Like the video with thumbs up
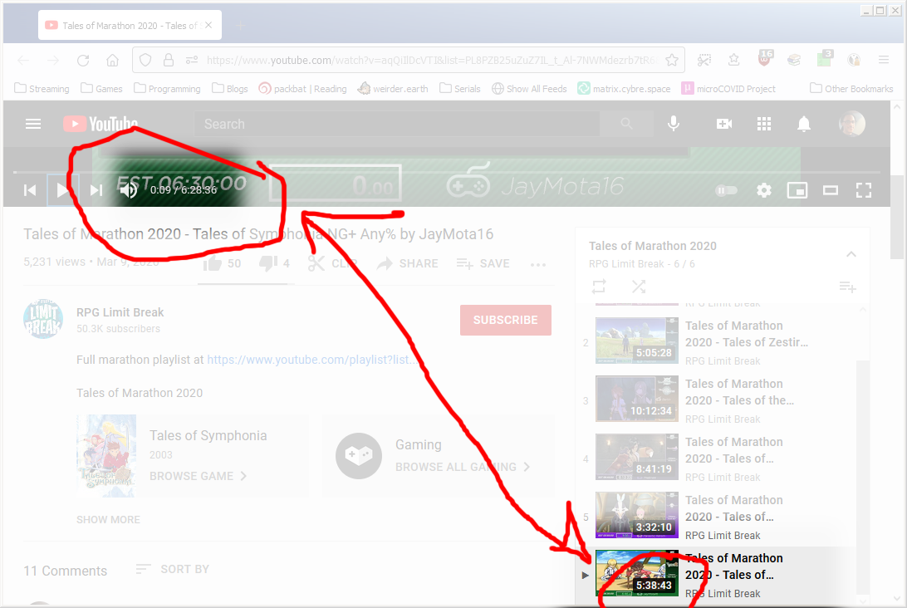Screen dimensions: 907x608 (222, 264)
